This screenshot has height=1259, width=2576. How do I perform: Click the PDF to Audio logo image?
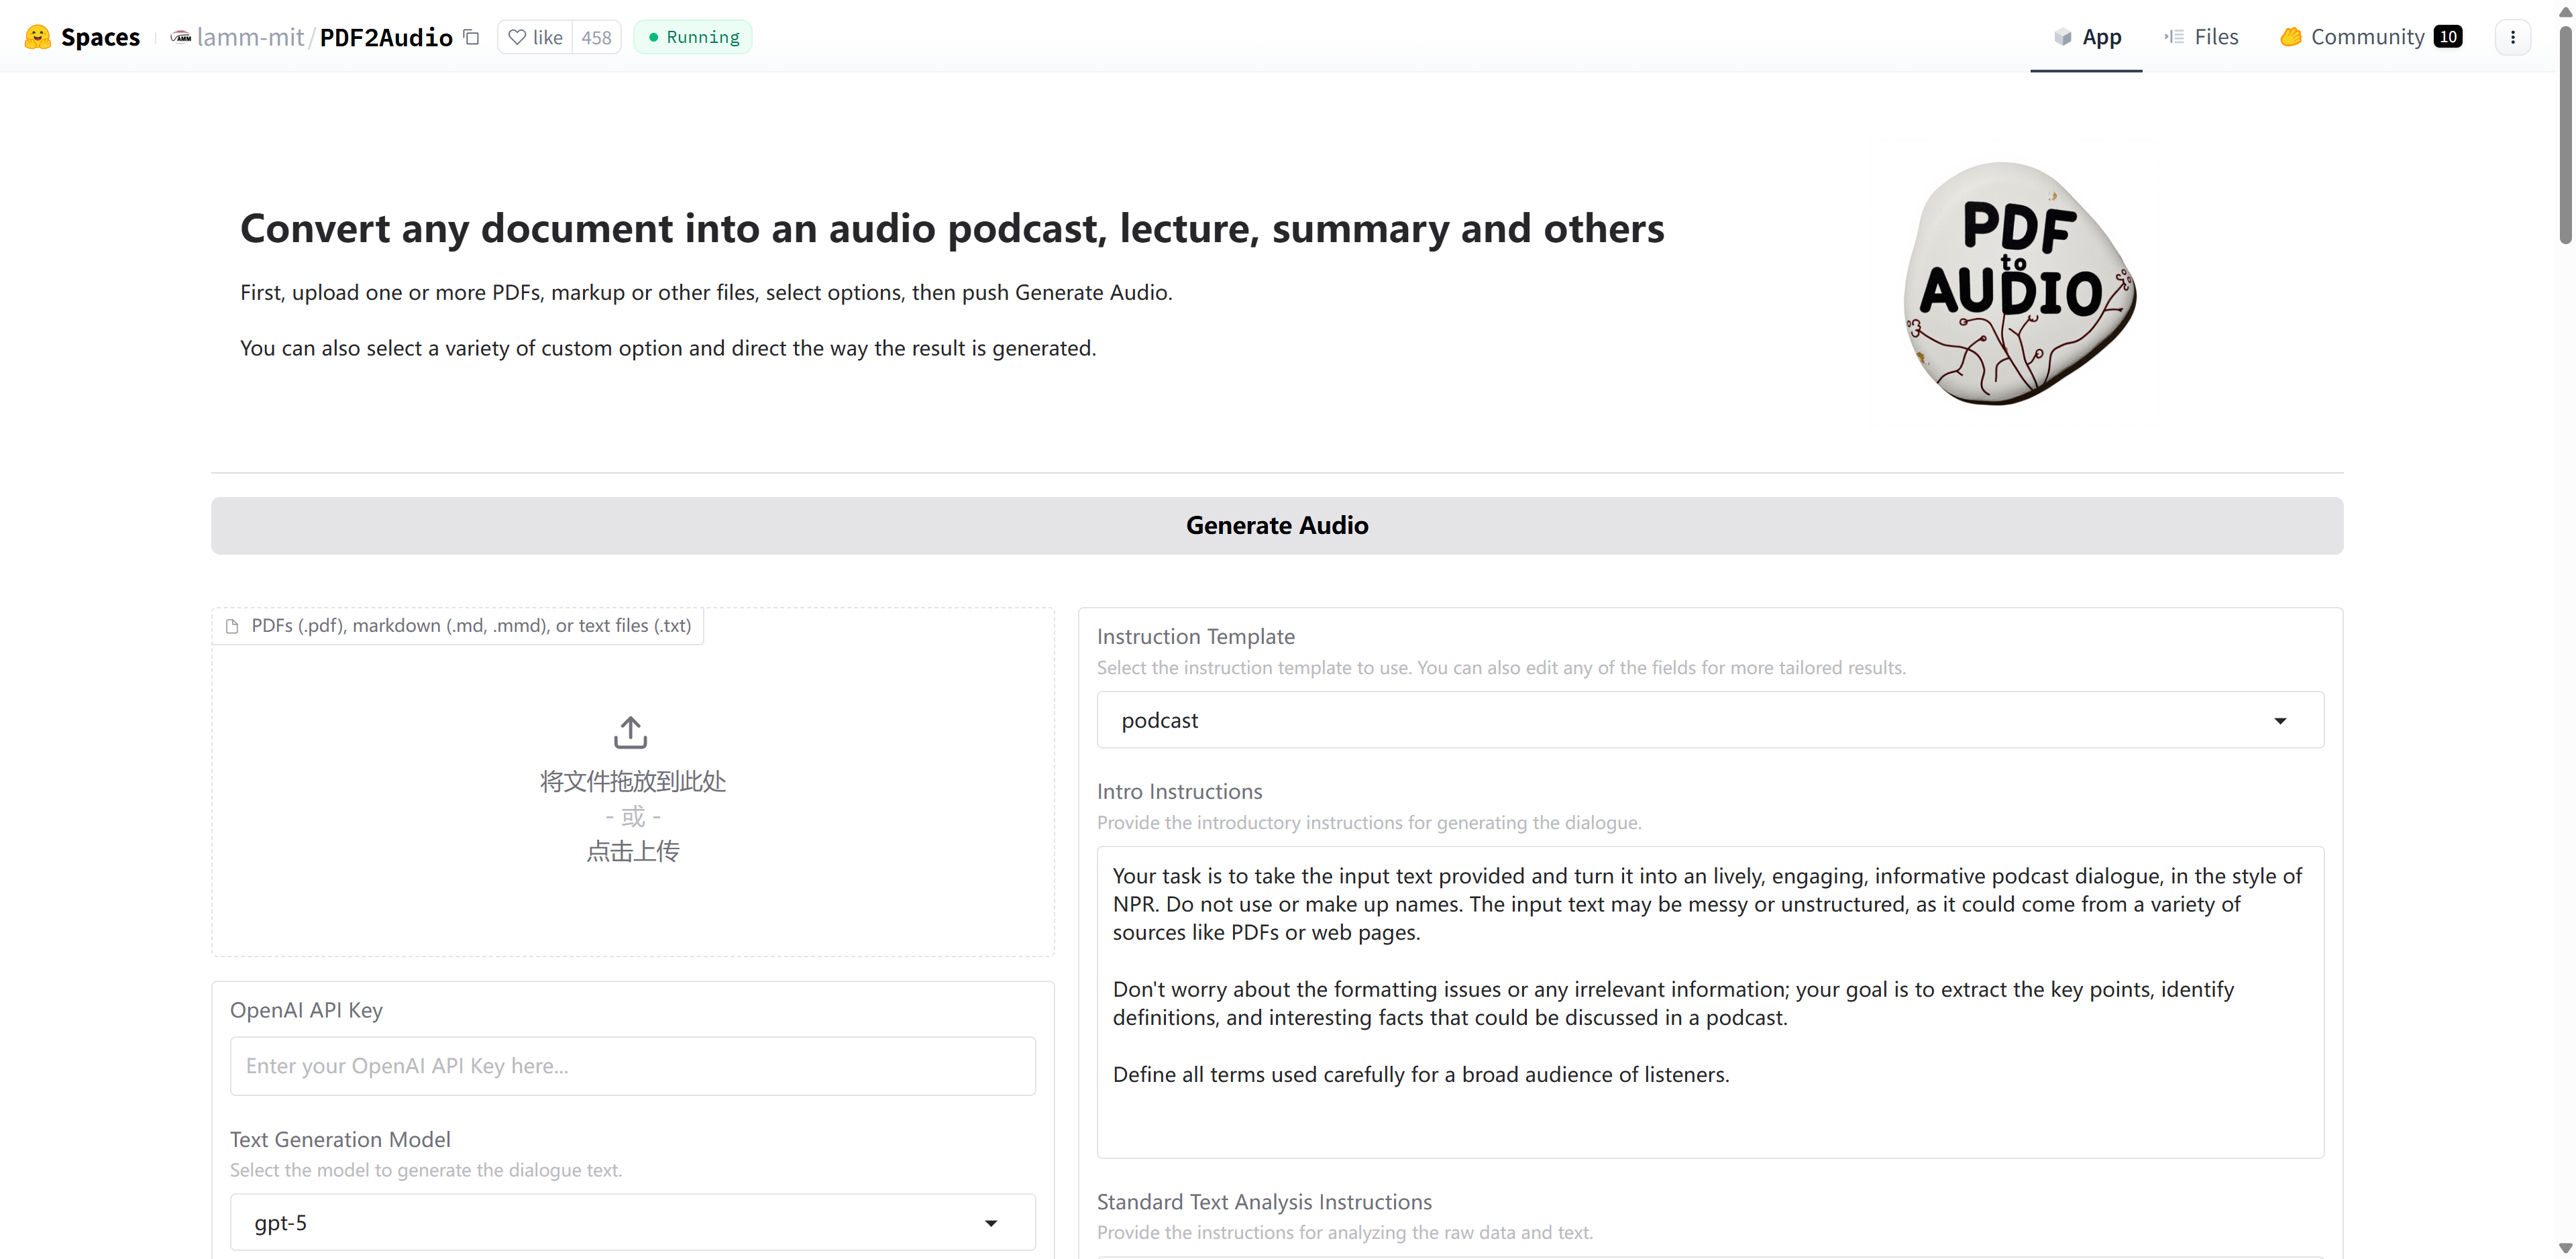(2019, 285)
